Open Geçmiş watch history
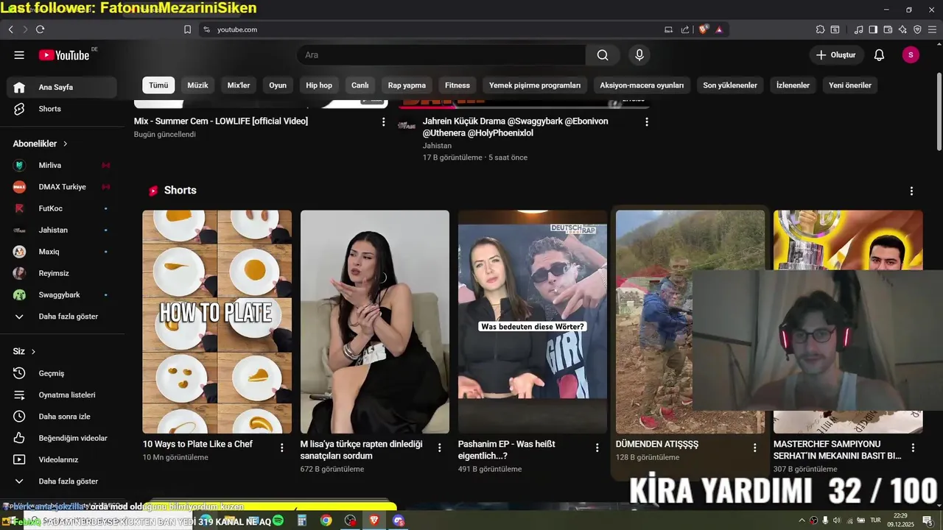 pos(62,373)
